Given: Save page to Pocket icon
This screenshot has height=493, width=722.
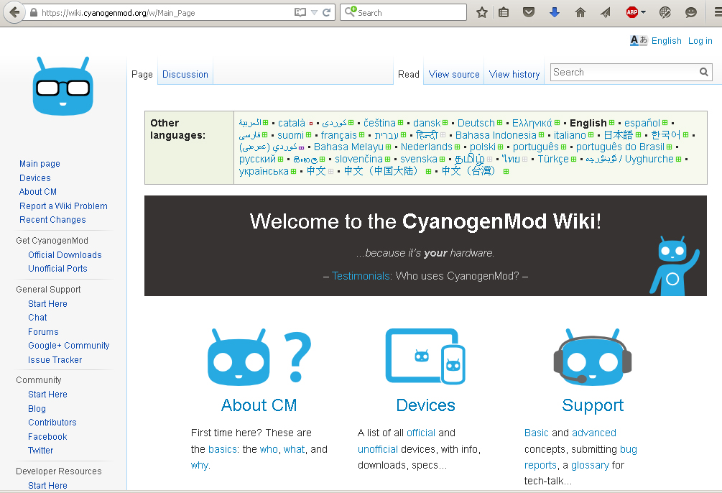Looking at the screenshot, I should click(x=529, y=12).
